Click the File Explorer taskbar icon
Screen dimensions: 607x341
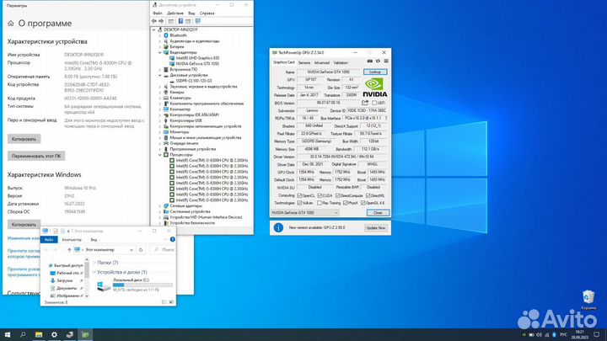39,334
